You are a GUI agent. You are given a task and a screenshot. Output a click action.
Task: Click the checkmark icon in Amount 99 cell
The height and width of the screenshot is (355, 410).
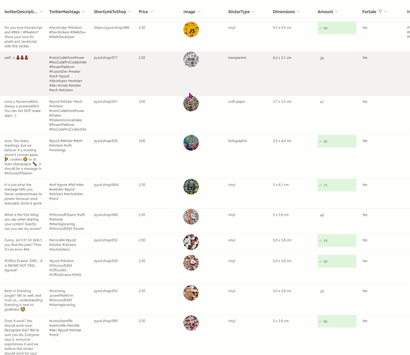point(320,28)
